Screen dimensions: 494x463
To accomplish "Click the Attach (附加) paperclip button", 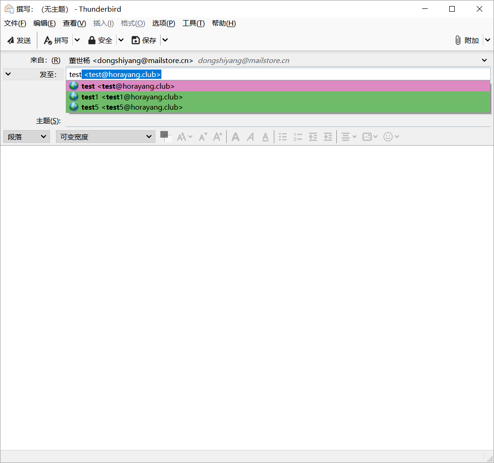I will point(467,40).
